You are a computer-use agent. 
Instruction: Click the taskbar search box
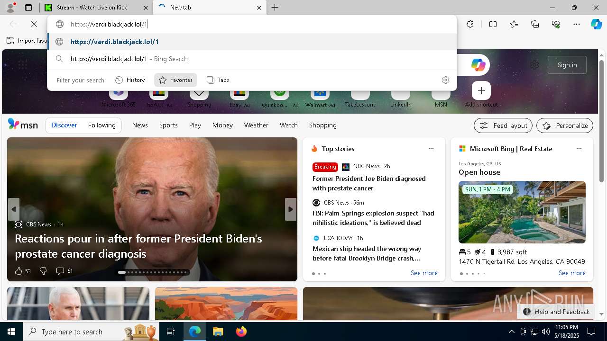[x=91, y=332]
